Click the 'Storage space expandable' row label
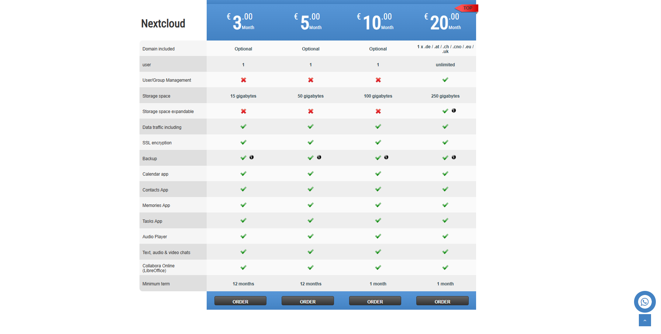 168,112
